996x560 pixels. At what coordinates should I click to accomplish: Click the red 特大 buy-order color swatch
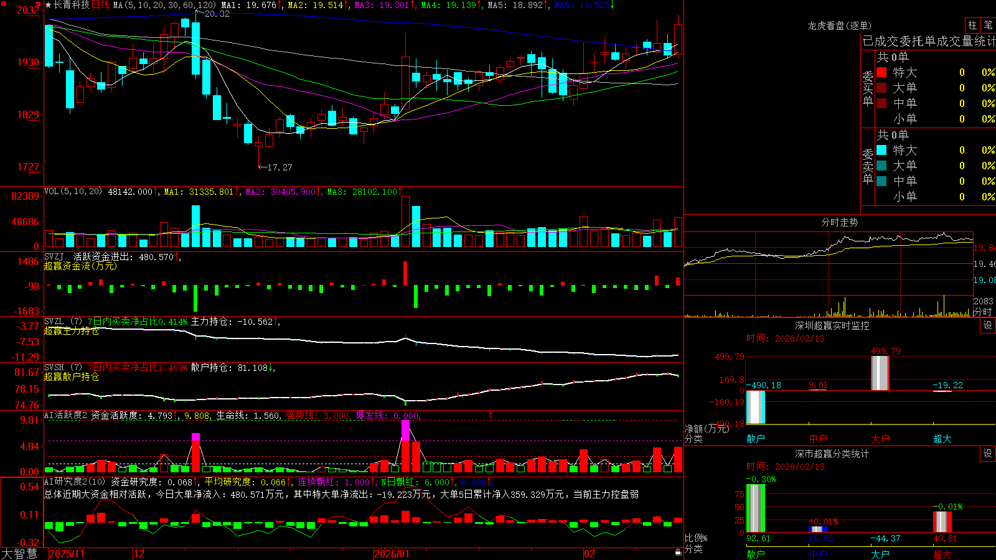[x=881, y=72]
